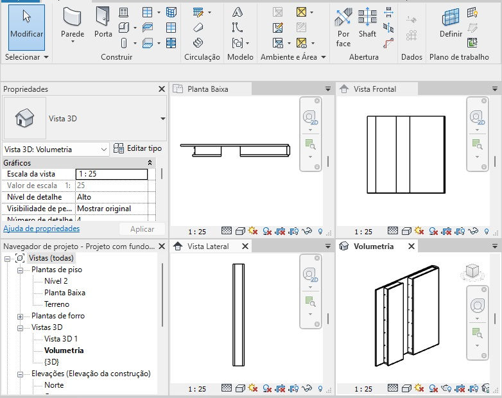Toggle locked 3D view icon in Volumetria
Viewport: 502px width, 398px height.
click(x=486, y=389)
